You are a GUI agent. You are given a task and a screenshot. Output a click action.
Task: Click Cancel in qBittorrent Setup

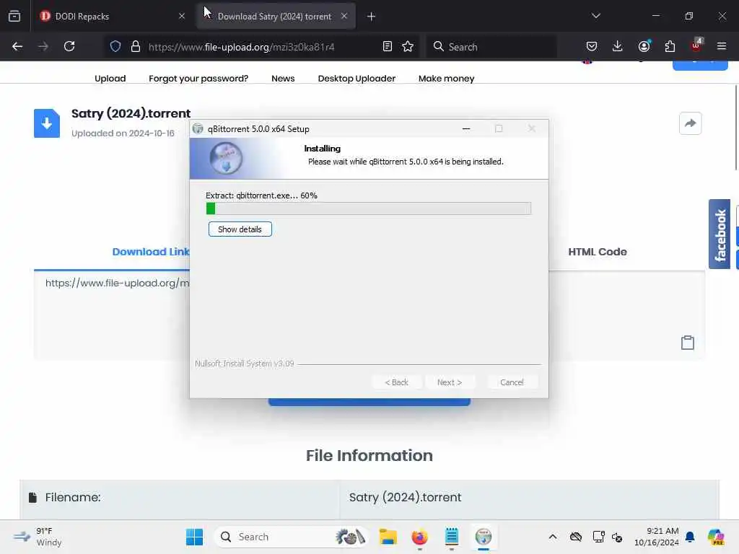[x=512, y=382]
